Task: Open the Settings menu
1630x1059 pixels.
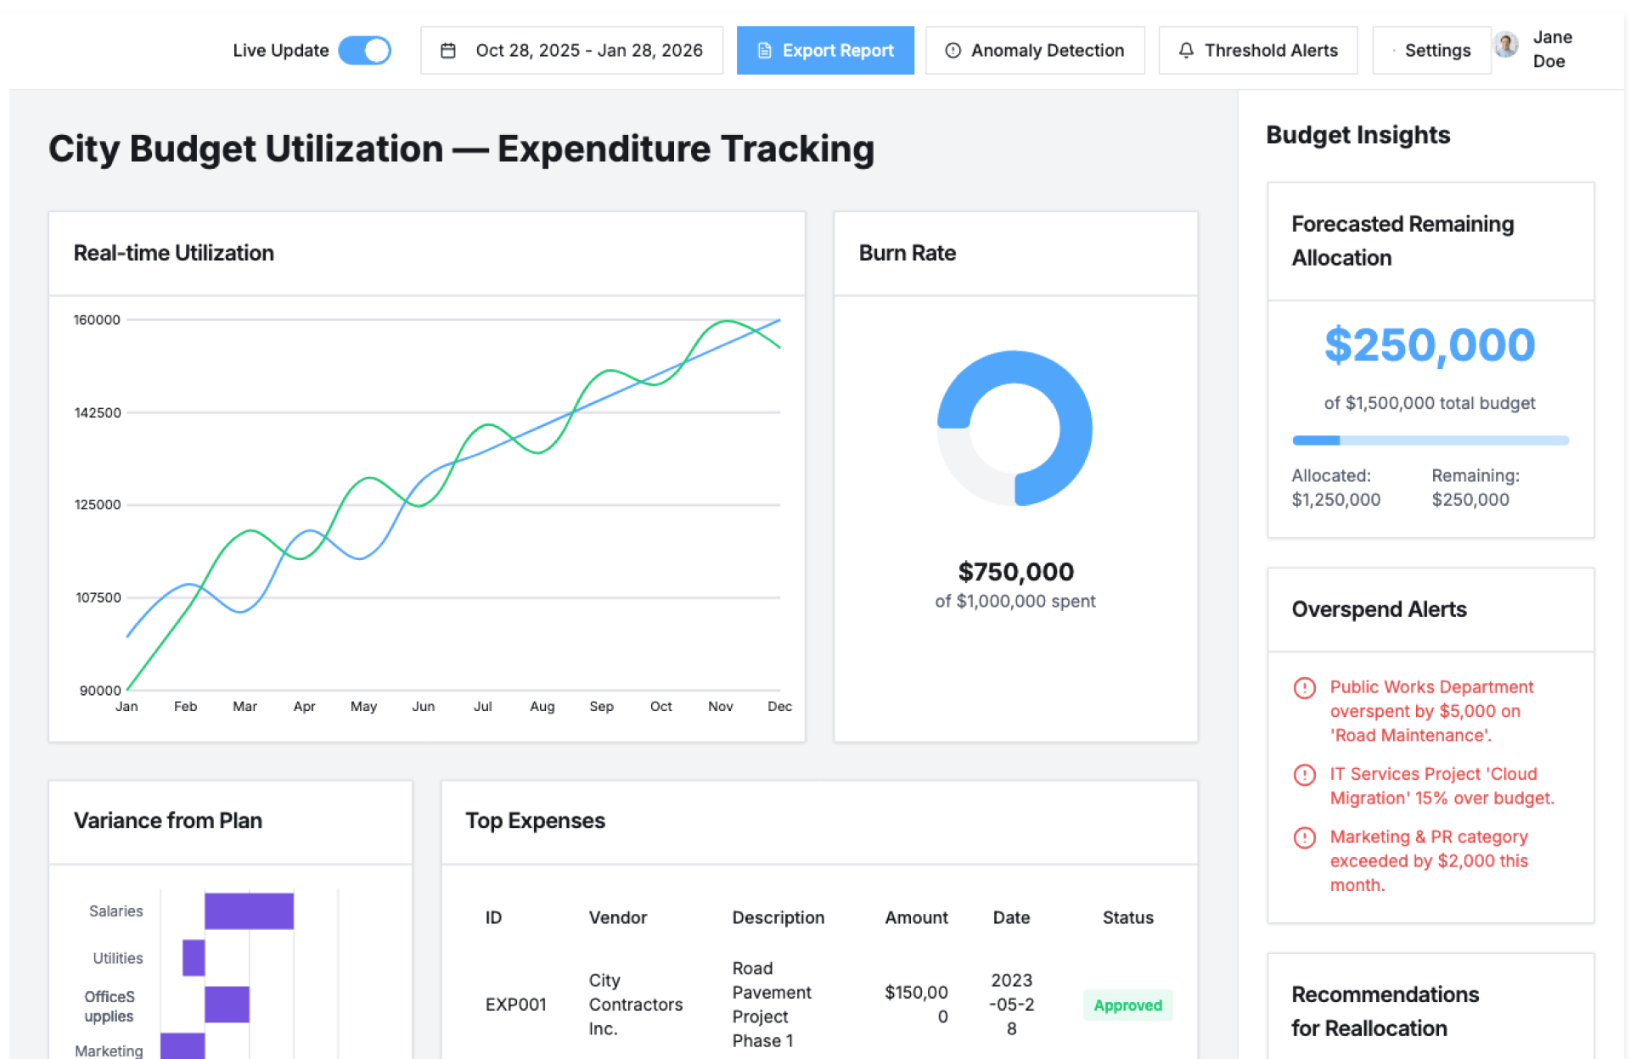Action: coord(1431,51)
